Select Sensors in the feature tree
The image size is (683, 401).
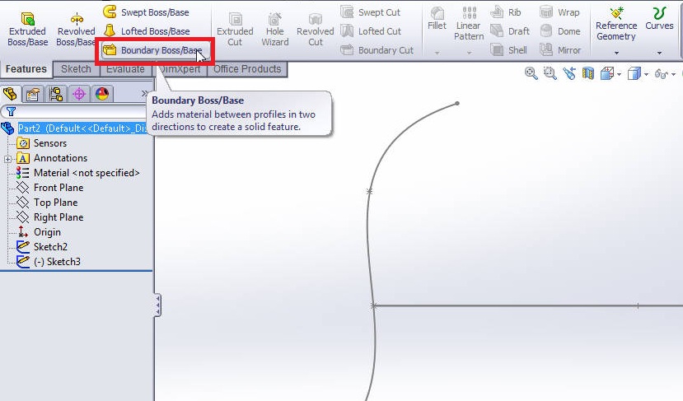pos(50,143)
